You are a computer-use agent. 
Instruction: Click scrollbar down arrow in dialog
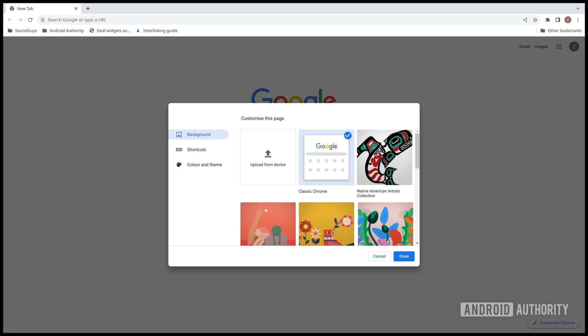417,243
